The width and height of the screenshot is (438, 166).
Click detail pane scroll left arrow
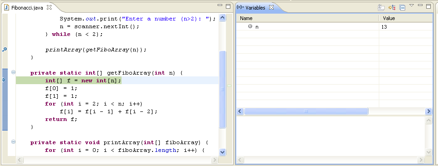click(240, 160)
